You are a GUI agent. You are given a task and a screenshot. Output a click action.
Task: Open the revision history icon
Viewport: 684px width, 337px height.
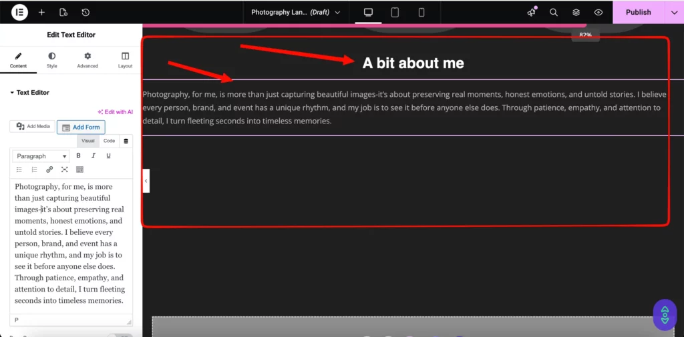point(85,12)
